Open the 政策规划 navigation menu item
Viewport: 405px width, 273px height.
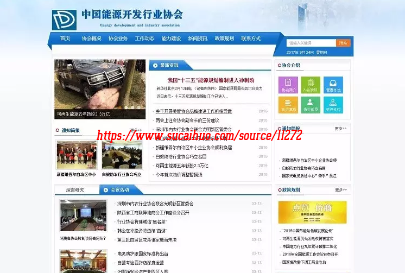point(224,39)
